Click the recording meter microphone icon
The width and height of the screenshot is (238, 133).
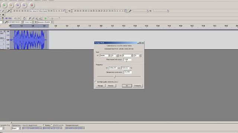[9, 11]
